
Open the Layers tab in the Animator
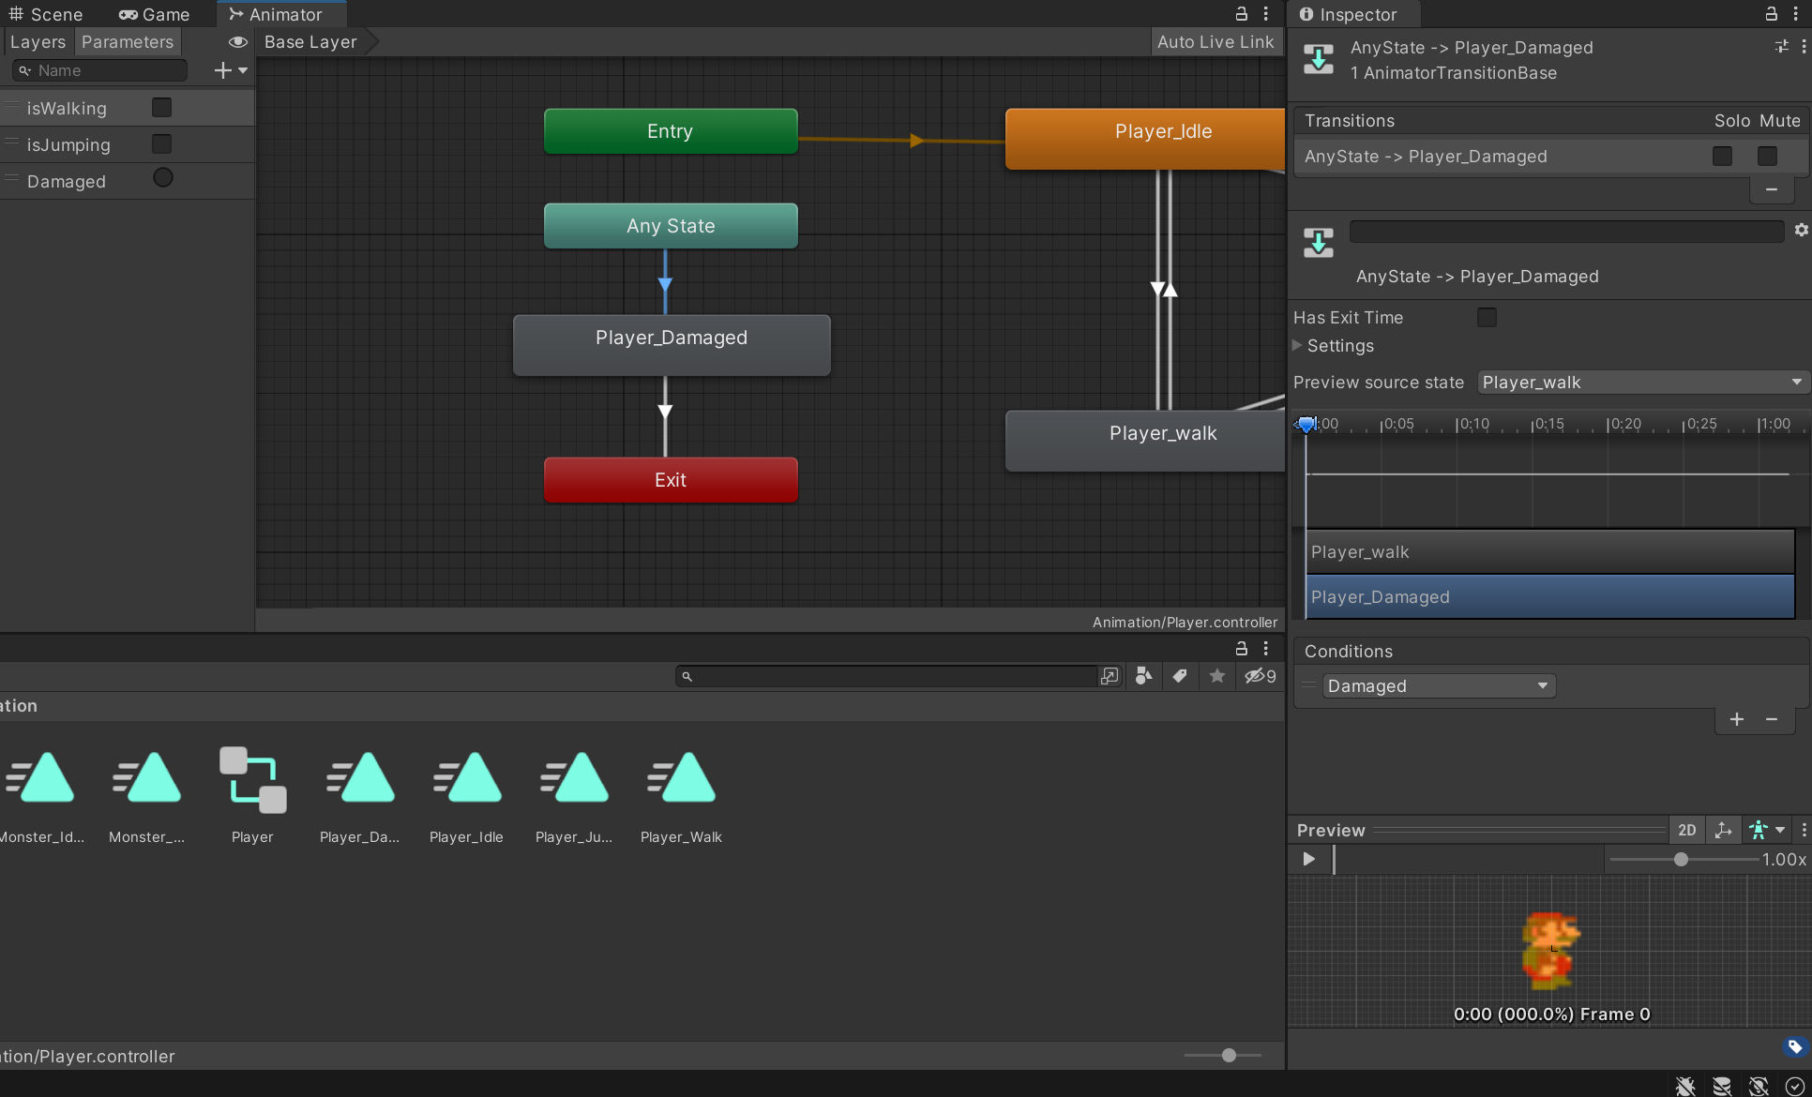pyautogui.click(x=38, y=42)
